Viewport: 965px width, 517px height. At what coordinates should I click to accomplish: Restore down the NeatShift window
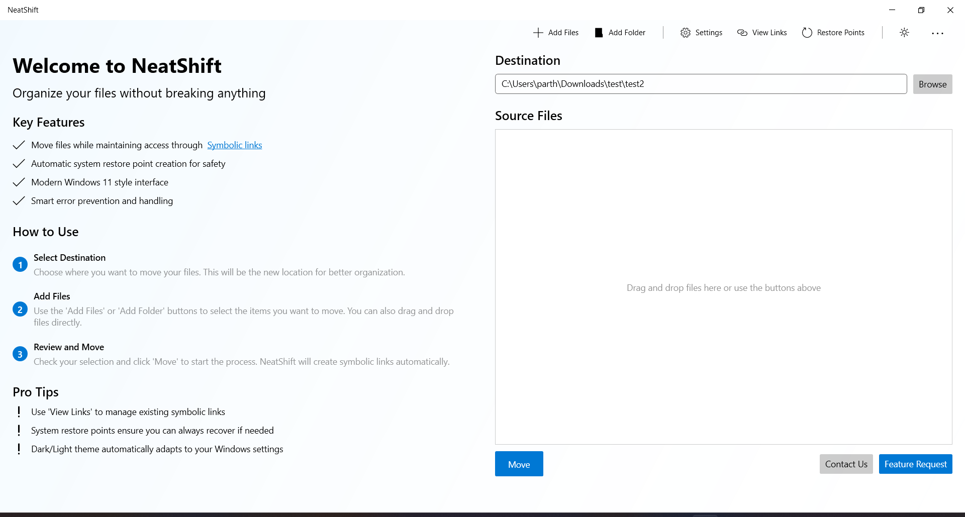coord(921,10)
